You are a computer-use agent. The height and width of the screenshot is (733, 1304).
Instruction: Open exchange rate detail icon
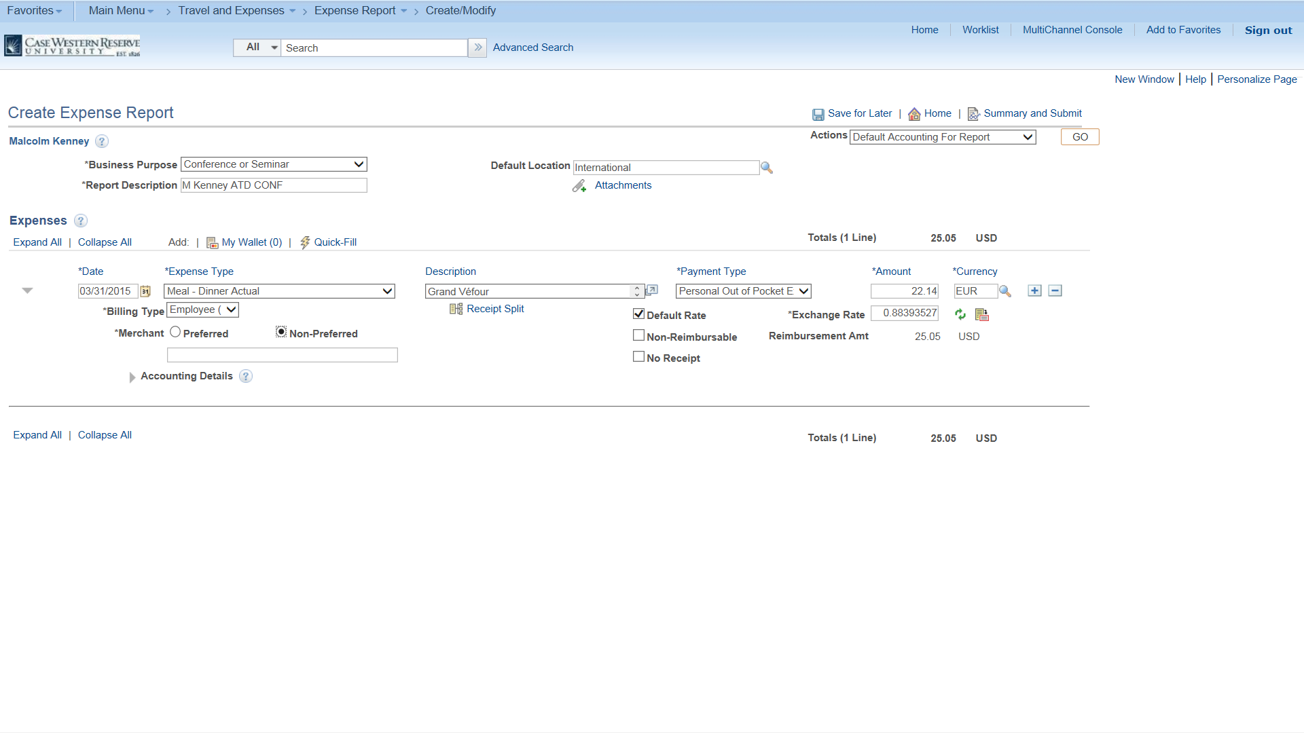coord(982,314)
